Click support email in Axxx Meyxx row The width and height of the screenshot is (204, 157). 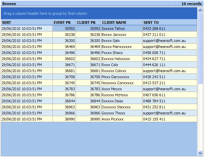point(164,89)
